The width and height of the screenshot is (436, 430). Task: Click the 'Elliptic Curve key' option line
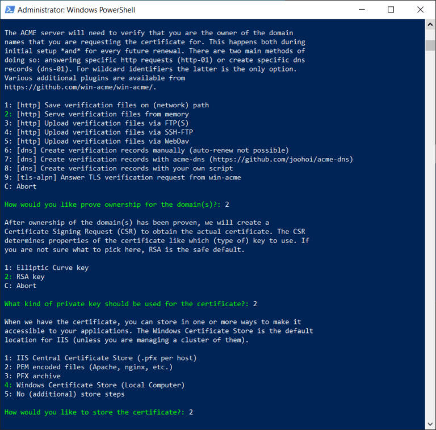pyautogui.click(x=47, y=268)
